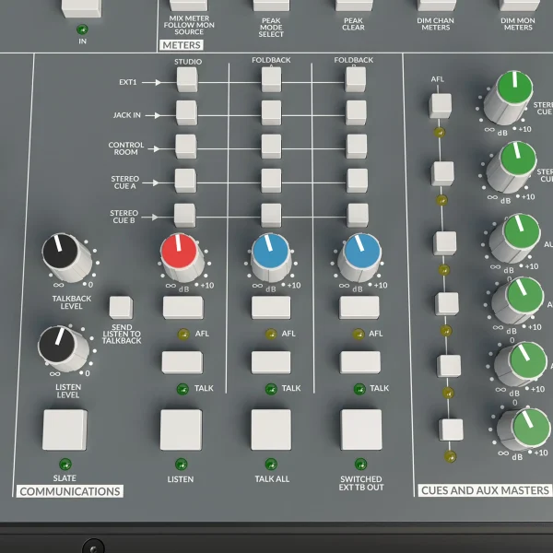
Task: Push the Peak Mode Select button
Action: [x=271, y=5]
